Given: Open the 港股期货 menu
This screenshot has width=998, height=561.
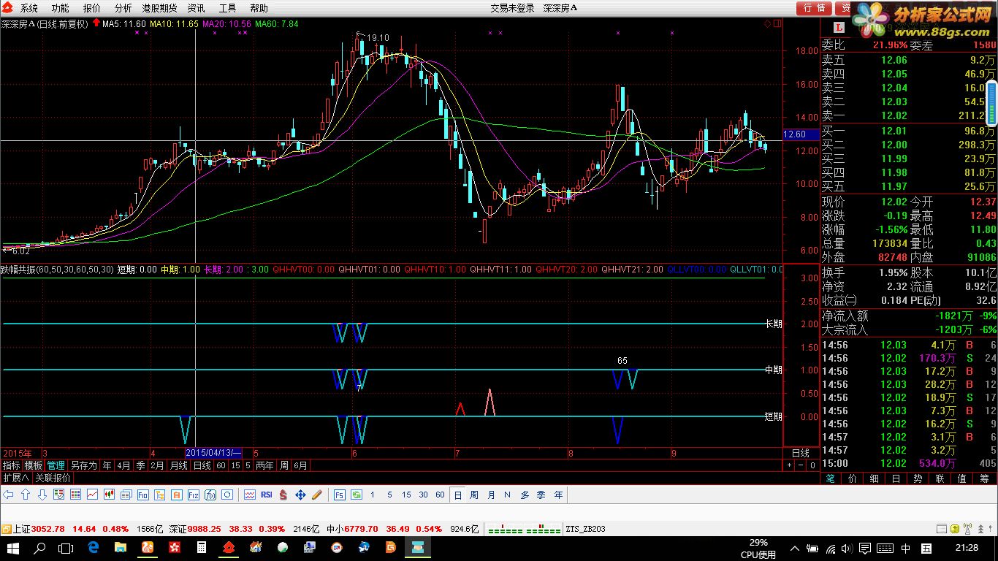Looking at the screenshot, I should point(159,8).
